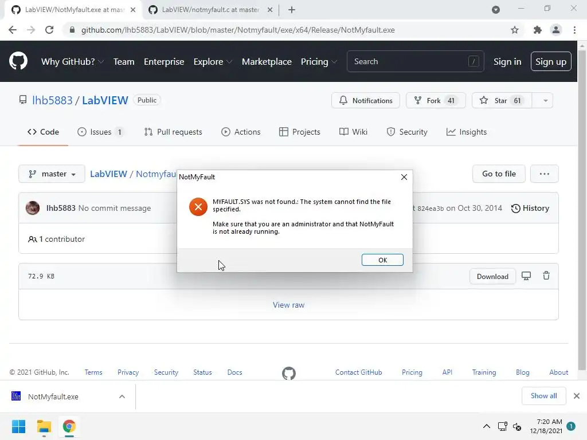Click the lhb5883 user avatar thumbnail
This screenshot has width=587, height=440.
pos(33,208)
